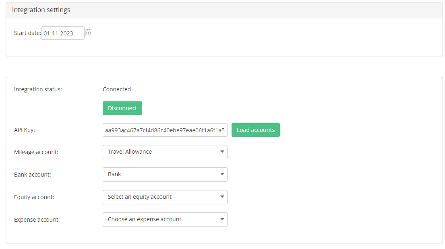
Task: Click the Load accounts button
Action: (x=256, y=130)
